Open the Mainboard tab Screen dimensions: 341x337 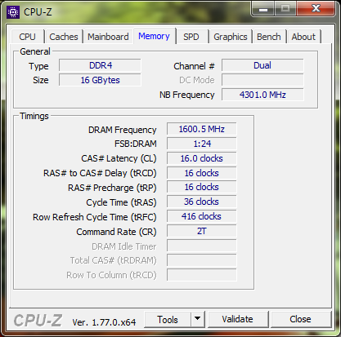pyautogui.click(x=108, y=37)
